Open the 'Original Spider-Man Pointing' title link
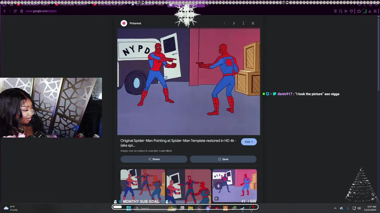This screenshot has height=213, width=380. pos(178,143)
